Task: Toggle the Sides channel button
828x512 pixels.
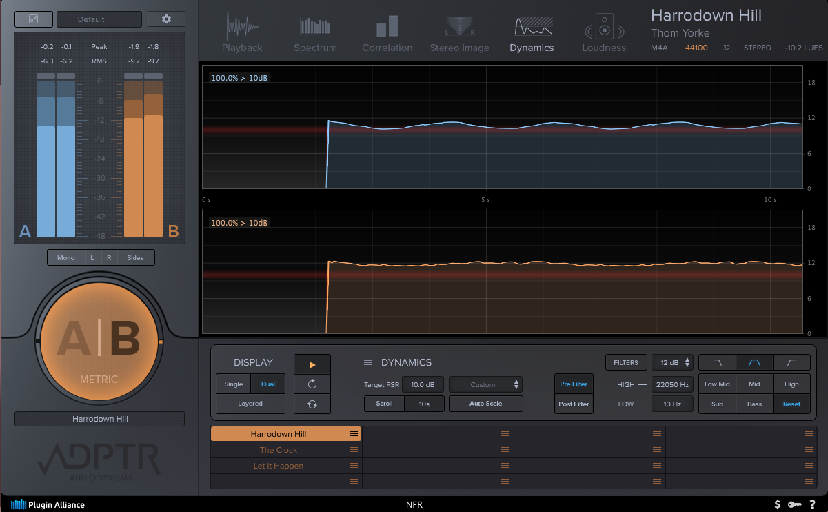Action: (136, 257)
